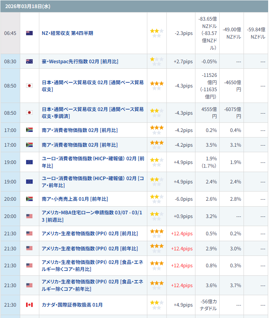View 南ア・小売売上高 01月 details
Image resolution: width=270 pixels, height=318 pixels.
pos(75,199)
